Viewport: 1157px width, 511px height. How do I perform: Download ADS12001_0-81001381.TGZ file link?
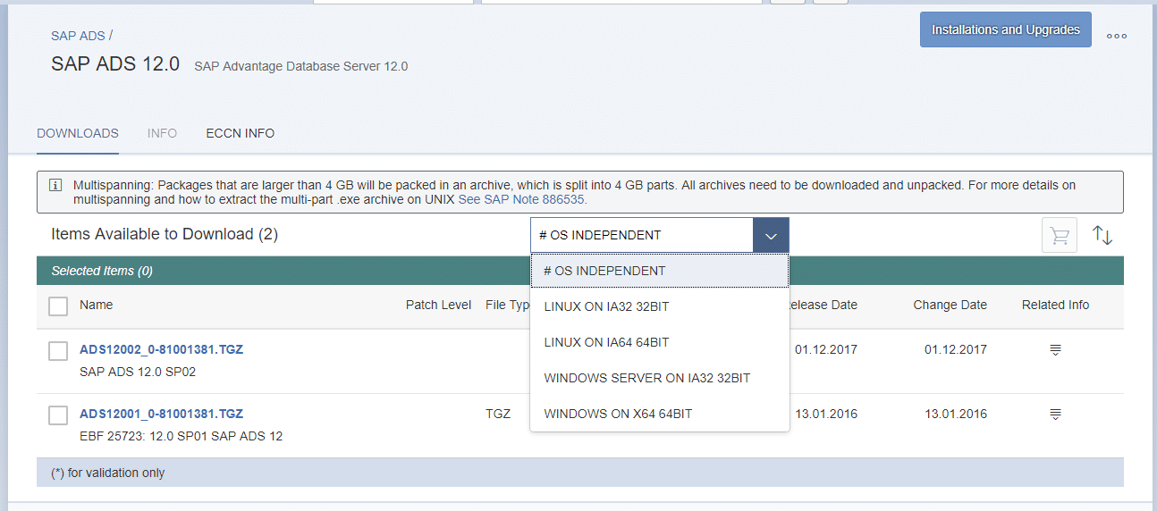click(161, 414)
